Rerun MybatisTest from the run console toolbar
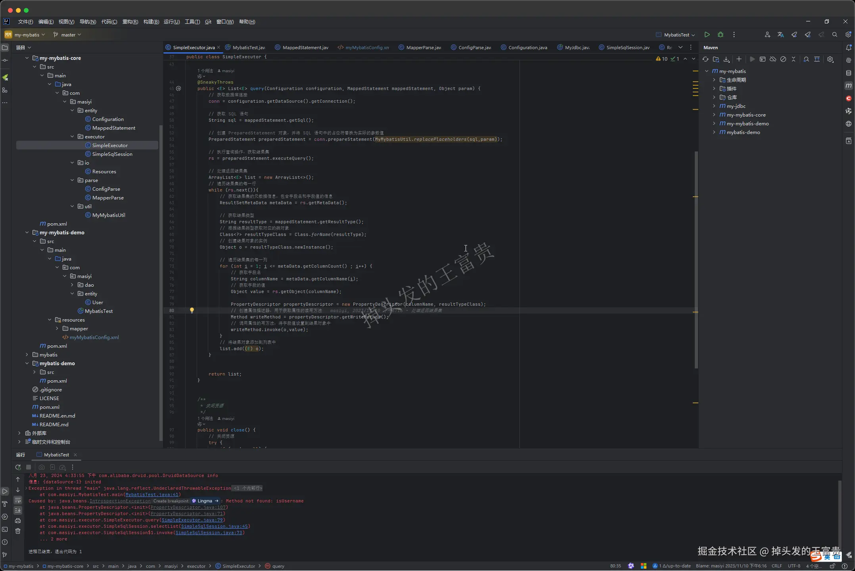The height and width of the screenshot is (571, 855). tap(18, 467)
